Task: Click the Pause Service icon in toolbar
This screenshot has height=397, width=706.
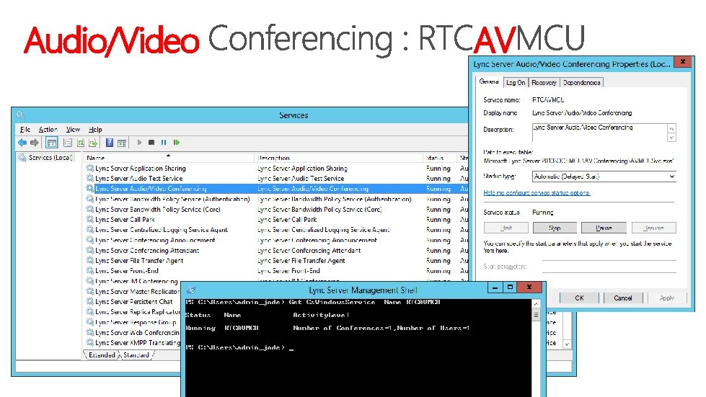Action: [164, 143]
